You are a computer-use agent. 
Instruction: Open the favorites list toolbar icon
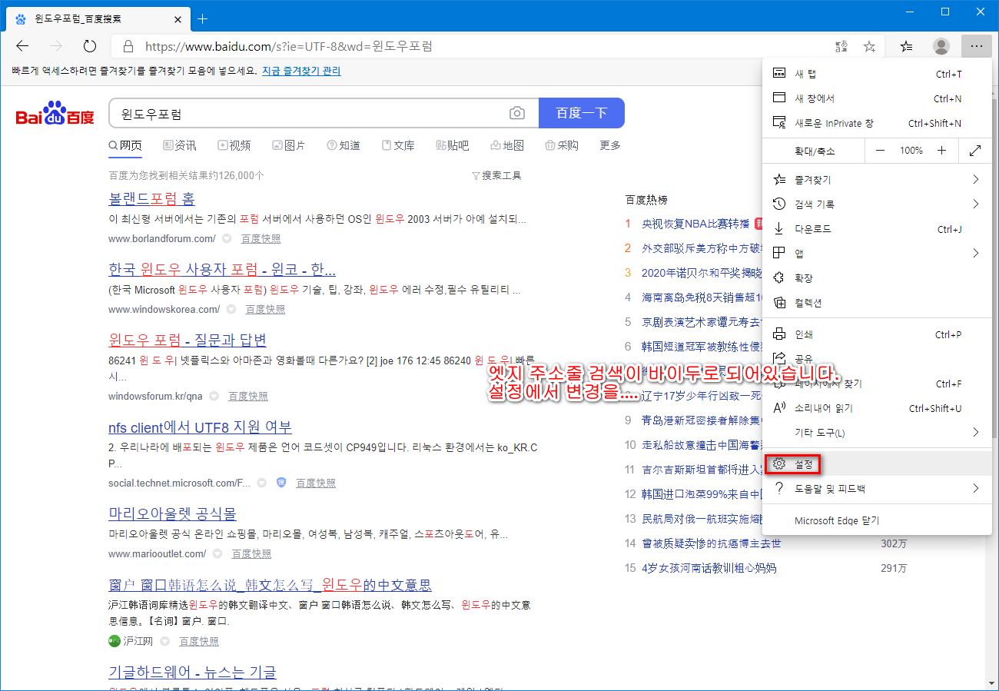click(x=907, y=46)
